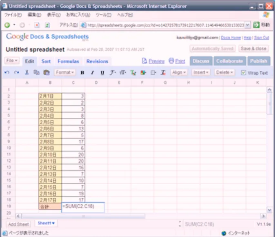Click the horizontal scrollbar right arrow
276x237 pixels.
pyautogui.click(x=263, y=216)
